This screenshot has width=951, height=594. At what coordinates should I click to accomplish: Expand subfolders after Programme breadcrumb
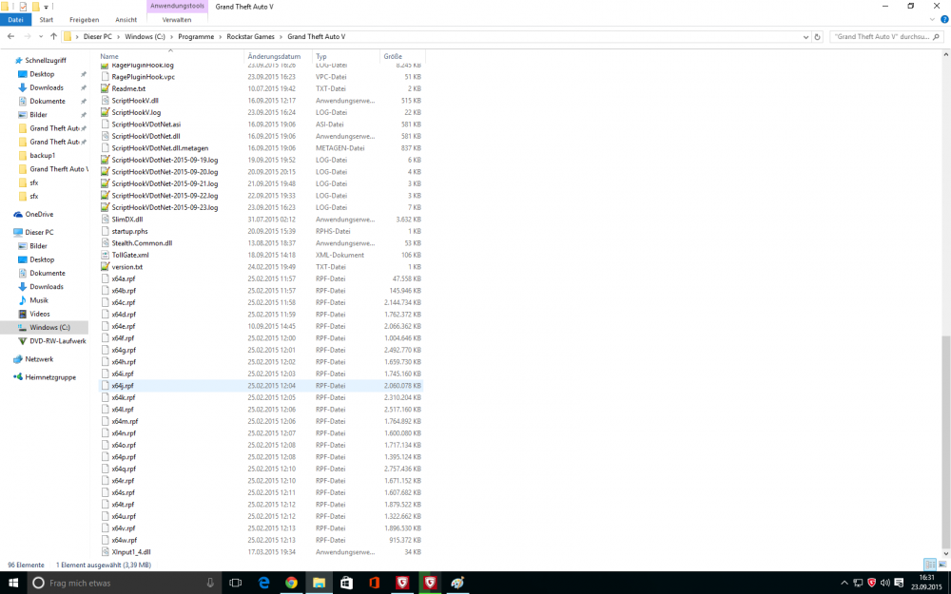pos(221,37)
